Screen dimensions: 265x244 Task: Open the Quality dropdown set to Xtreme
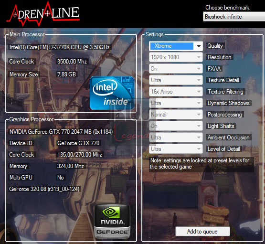176,46
